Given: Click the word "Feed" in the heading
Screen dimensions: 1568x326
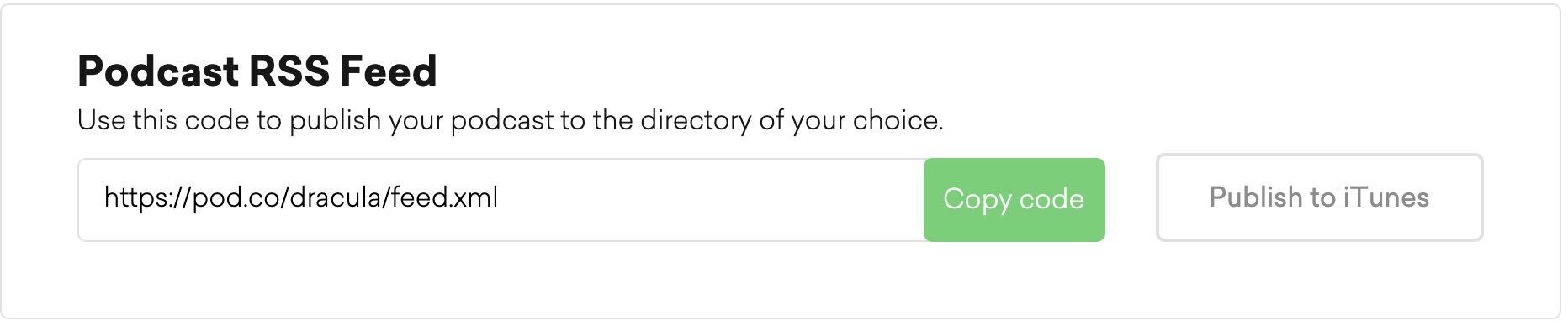Looking at the screenshot, I should coord(388,71).
